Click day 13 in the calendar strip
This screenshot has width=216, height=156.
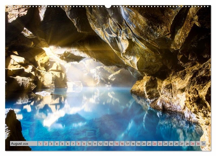(x=106, y=144)
